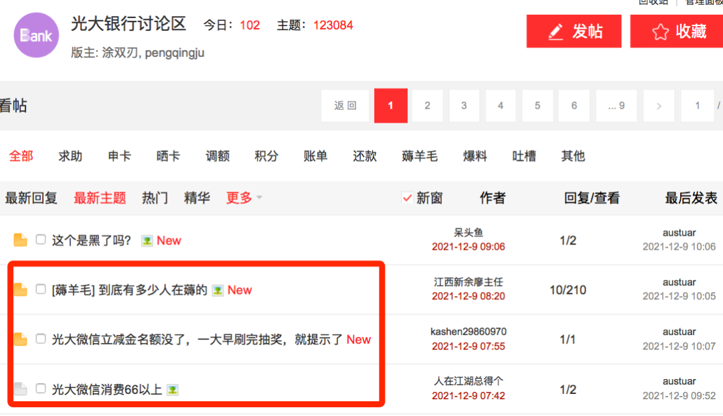The height and width of the screenshot is (416, 723).
Task: Open last reply dated 2021-12-9 09:52
Action: point(679,396)
